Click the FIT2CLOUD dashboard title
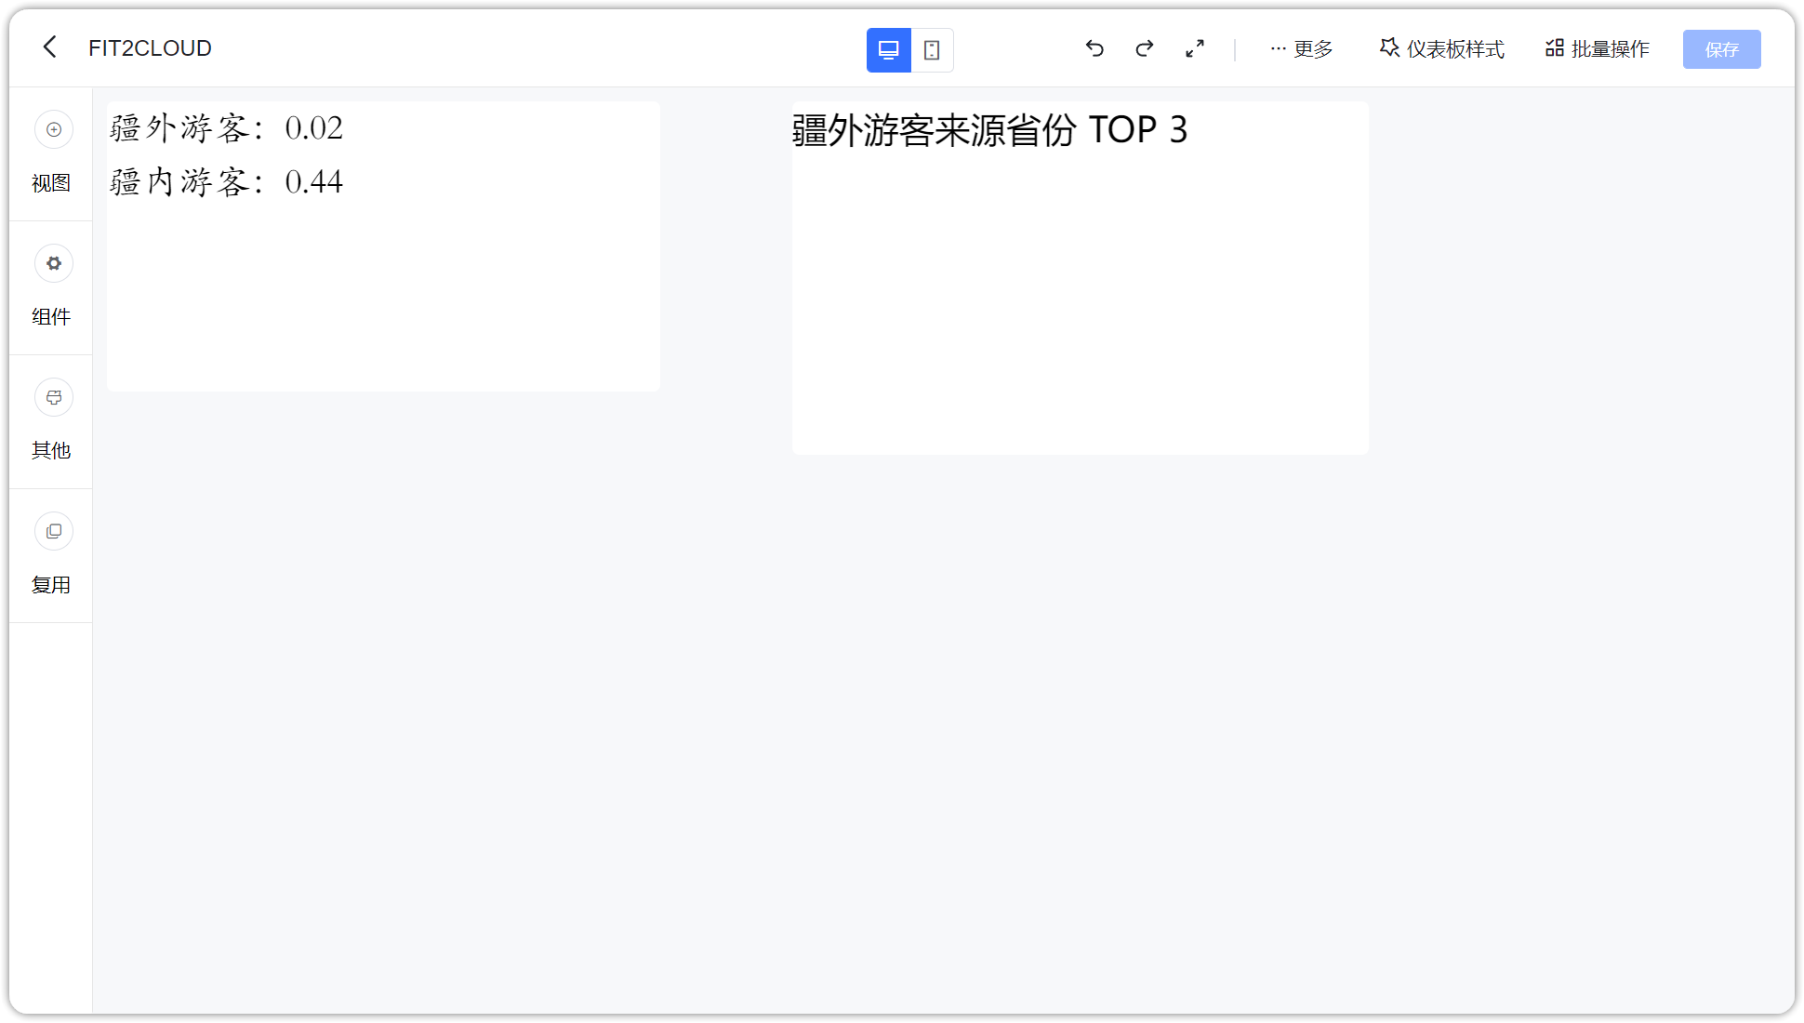This screenshot has width=1804, height=1023. [150, 48]
